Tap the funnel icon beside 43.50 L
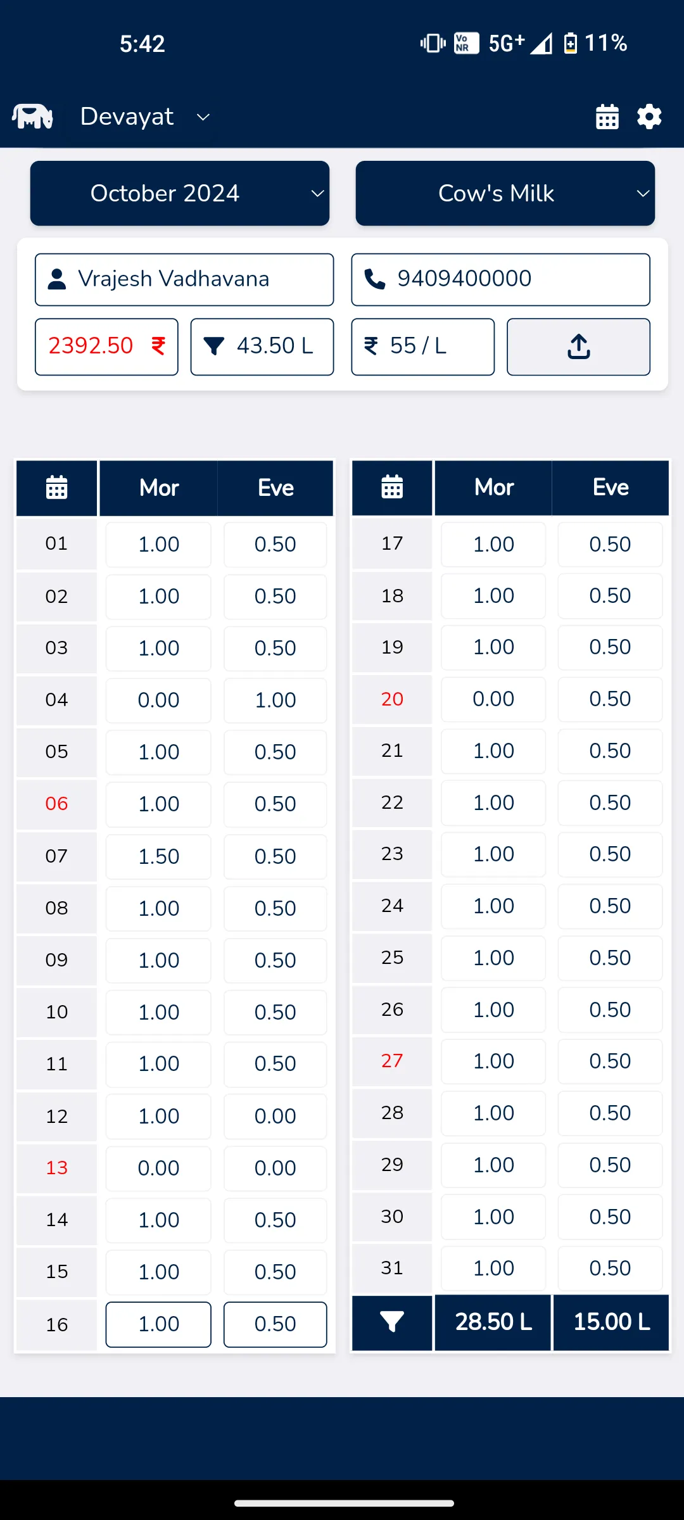684x1520 pixels. (x=214, y=346)
